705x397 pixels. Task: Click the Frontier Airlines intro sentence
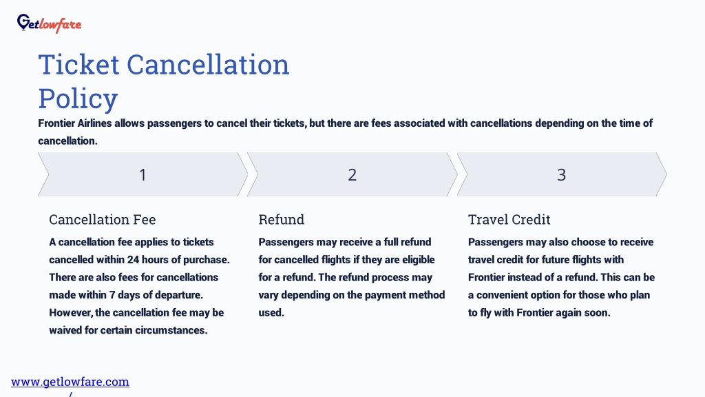tap(346, 132)
